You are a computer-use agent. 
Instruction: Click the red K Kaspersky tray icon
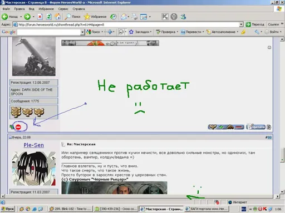(265, 209)
